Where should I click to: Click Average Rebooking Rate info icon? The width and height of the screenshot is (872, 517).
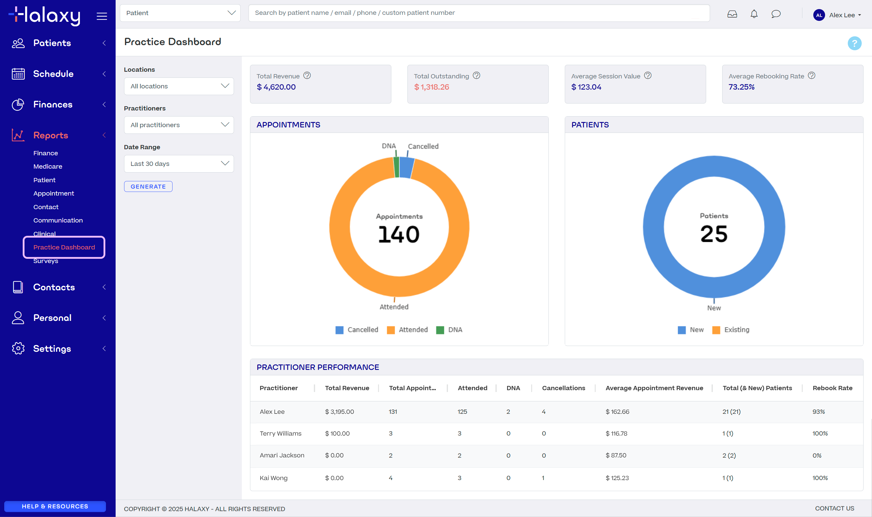811,76
